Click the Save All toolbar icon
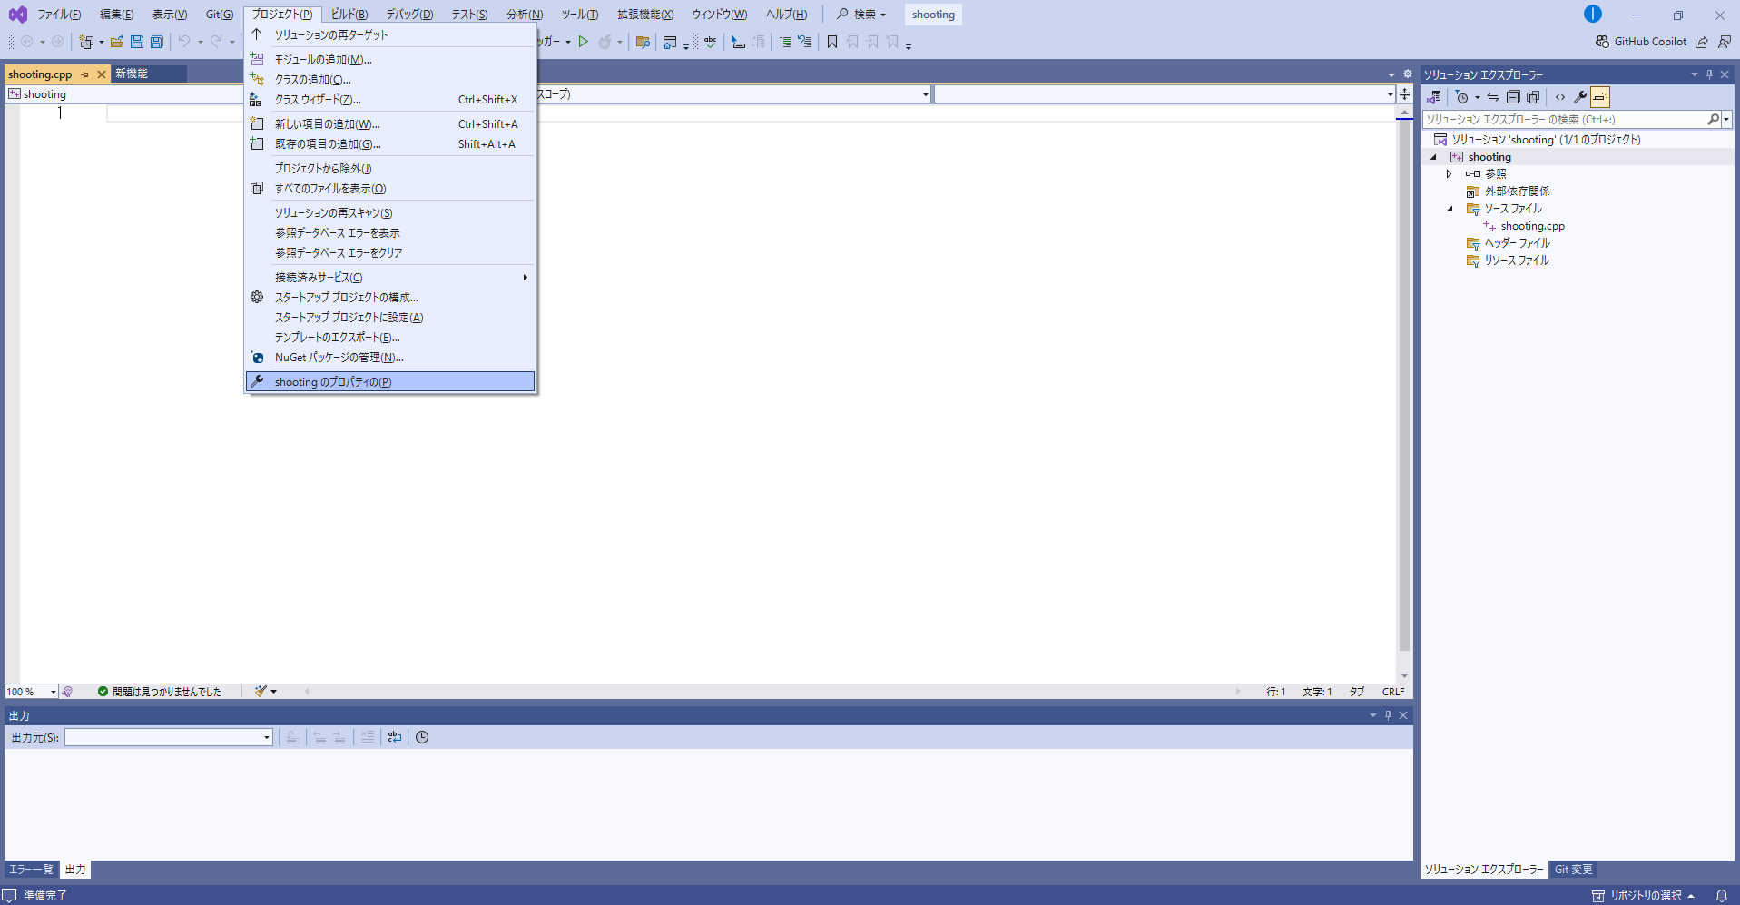 point(157,42)
